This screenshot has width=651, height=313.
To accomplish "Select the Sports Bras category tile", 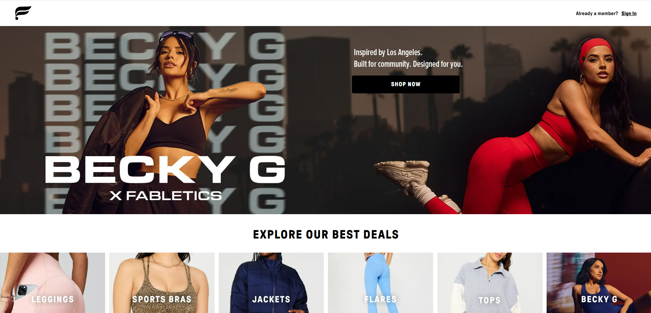I will click(162, 283).
